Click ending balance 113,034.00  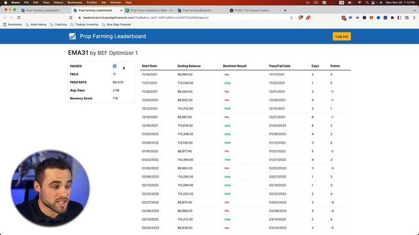pos(185,83)
